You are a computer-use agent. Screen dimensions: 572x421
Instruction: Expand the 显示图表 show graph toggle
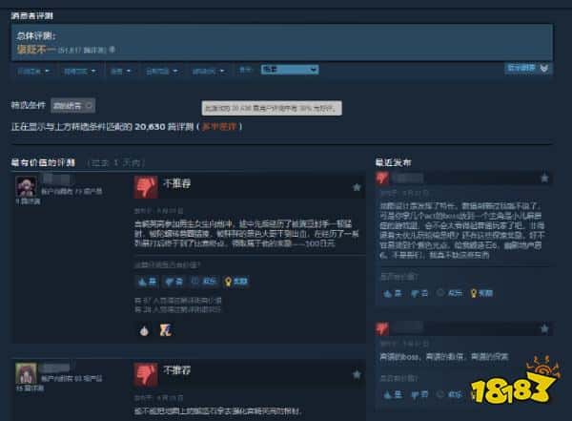(x=528, y=69)
